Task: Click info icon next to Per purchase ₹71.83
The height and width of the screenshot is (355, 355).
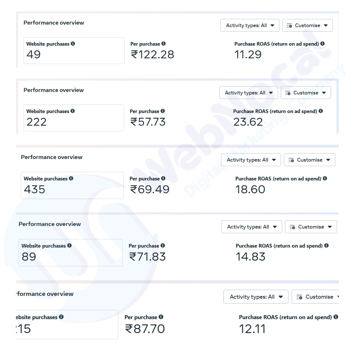Action: point(163,246)
